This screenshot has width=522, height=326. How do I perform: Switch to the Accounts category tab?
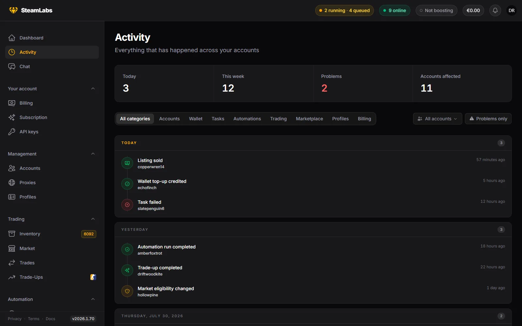point(169,119)
